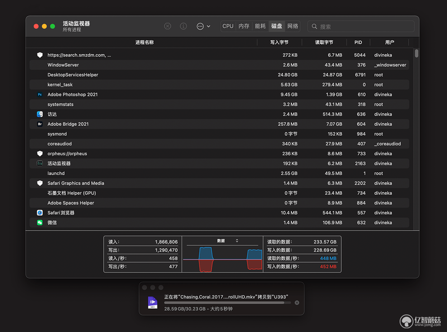Click the Safari浏览器 compass icon

coord(40,213)
